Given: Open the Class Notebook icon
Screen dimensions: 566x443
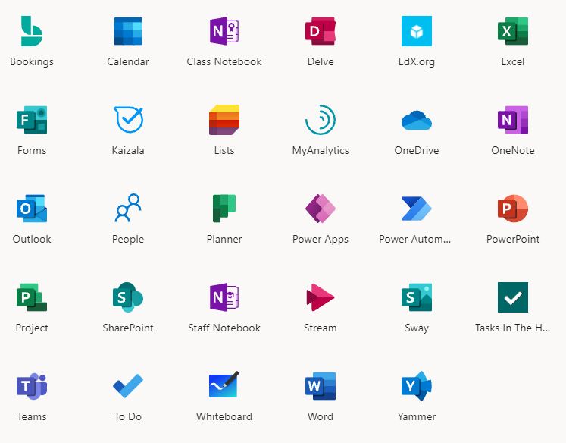Looking at the screenshot, I should [224, 31].
